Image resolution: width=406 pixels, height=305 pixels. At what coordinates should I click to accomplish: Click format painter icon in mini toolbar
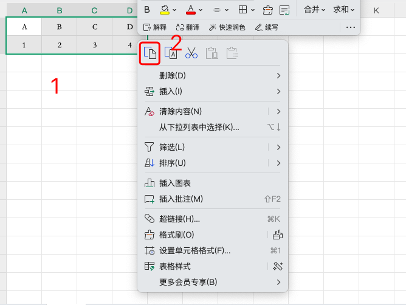[x=268, y=10]
